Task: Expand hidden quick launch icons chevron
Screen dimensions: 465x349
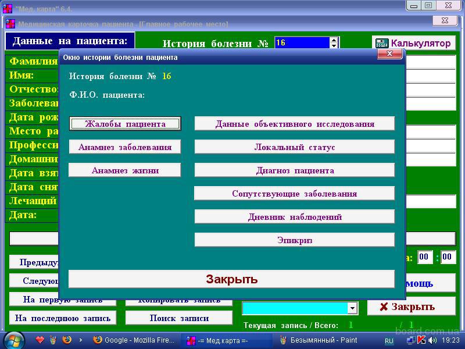Action: [x=80, y=340]
